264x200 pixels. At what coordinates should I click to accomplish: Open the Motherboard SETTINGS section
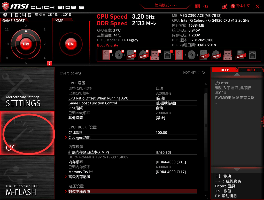tap(27, 89)
